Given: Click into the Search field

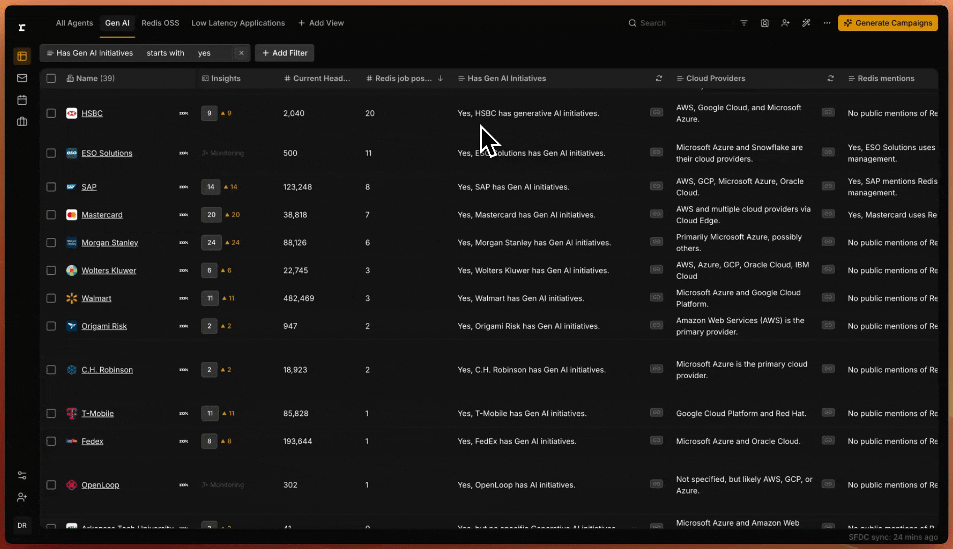Looking at the screenshot, I should (x=682, y=23).
